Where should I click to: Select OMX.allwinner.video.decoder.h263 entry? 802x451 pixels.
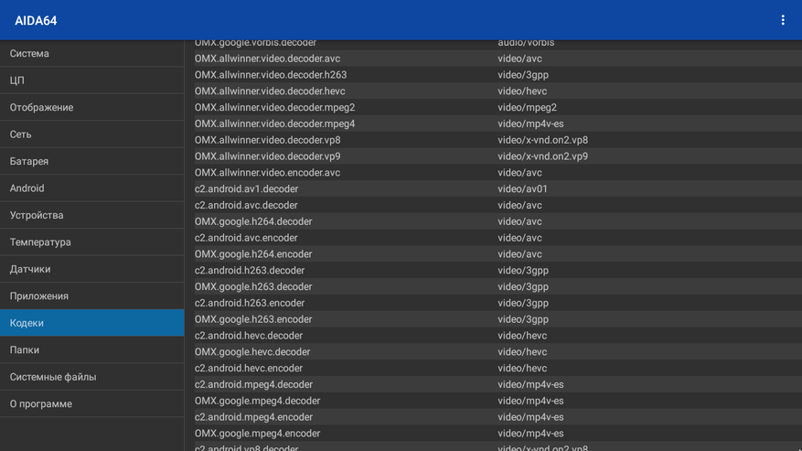coord(498,75)
